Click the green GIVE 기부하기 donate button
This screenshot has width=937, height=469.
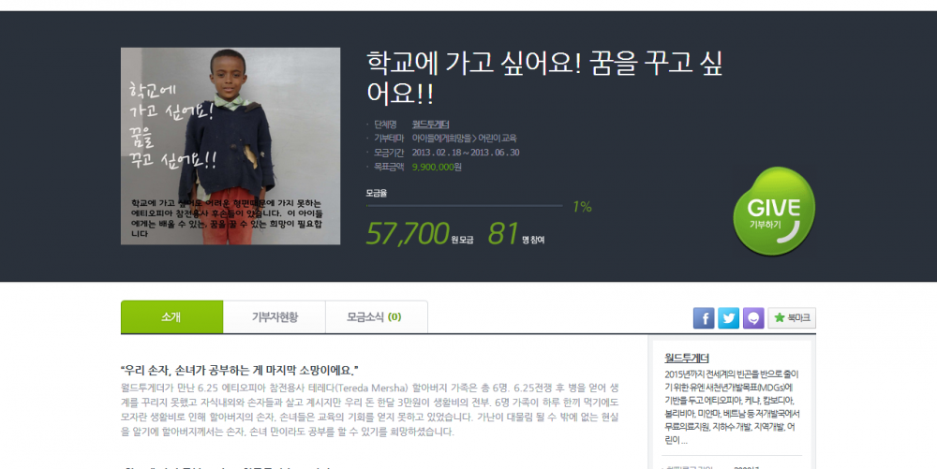774,212
